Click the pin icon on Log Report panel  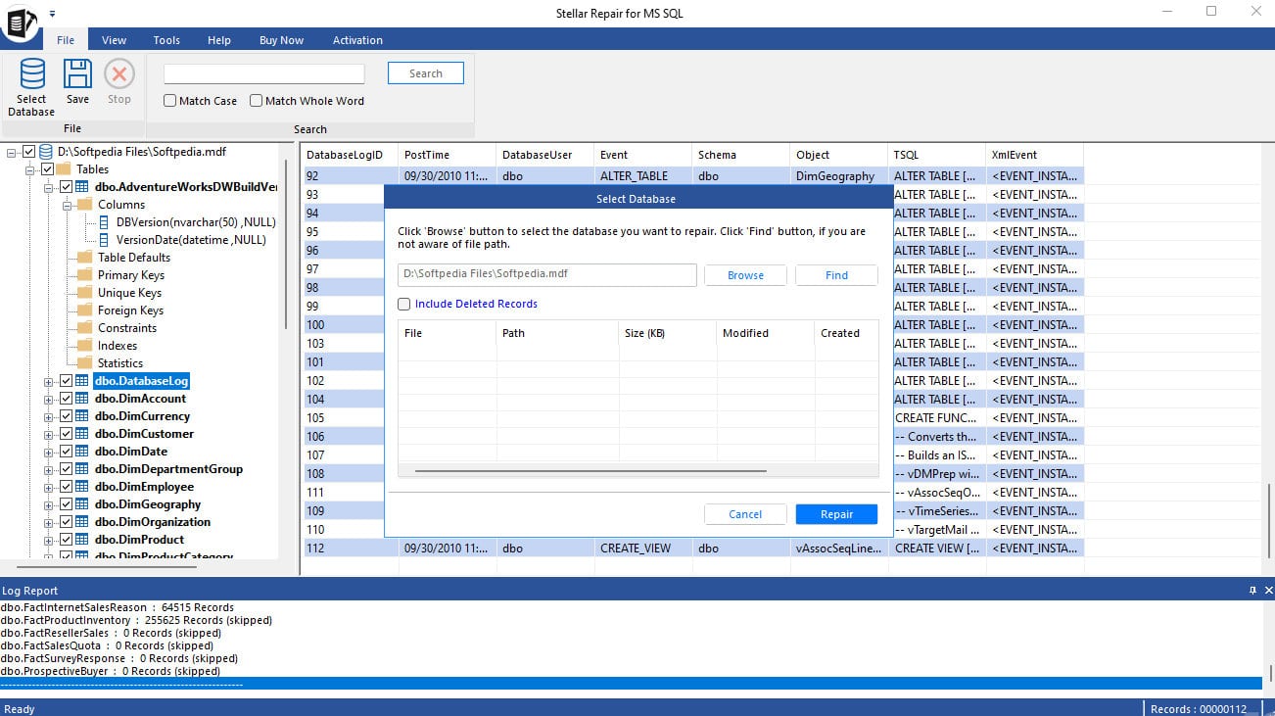pos(1252,591)
